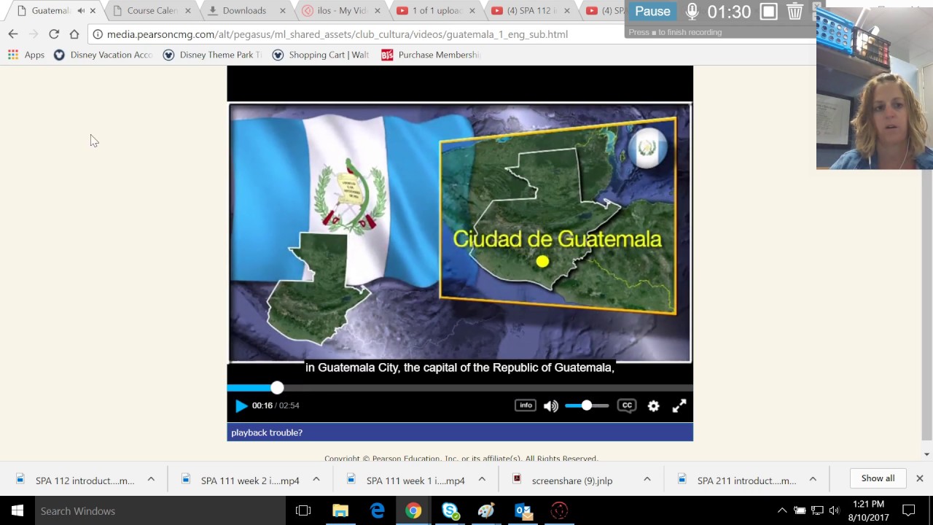This screenshot has width=933, height=525.
Task: Stop and finish the recording
Action: click(768, 12)
